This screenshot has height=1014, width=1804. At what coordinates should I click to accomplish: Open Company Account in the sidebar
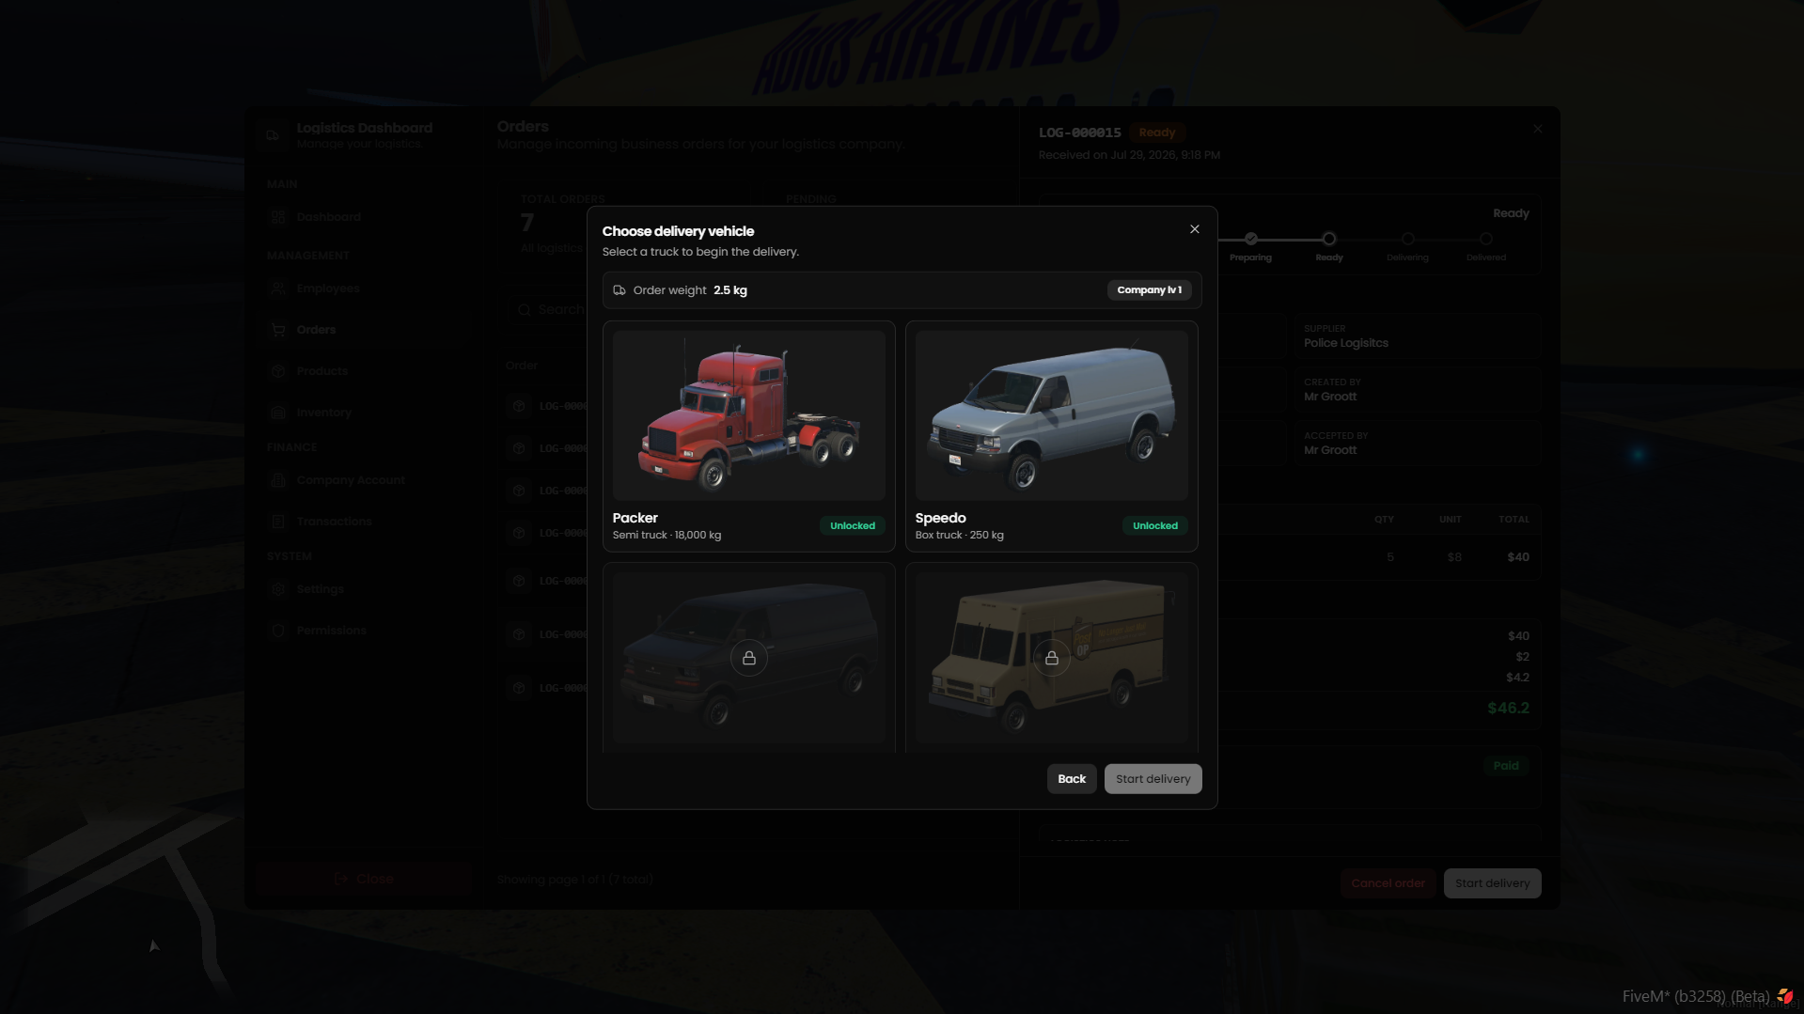(365, 480)
